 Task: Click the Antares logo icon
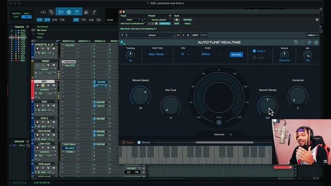coord(123,42)
